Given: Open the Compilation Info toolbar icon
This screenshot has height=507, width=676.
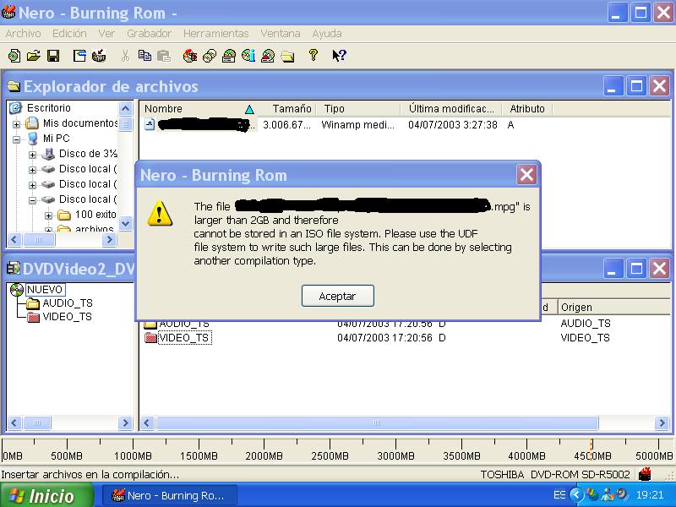Looking at the screenshot, I should pyautogui.click(x=79, y=56).
